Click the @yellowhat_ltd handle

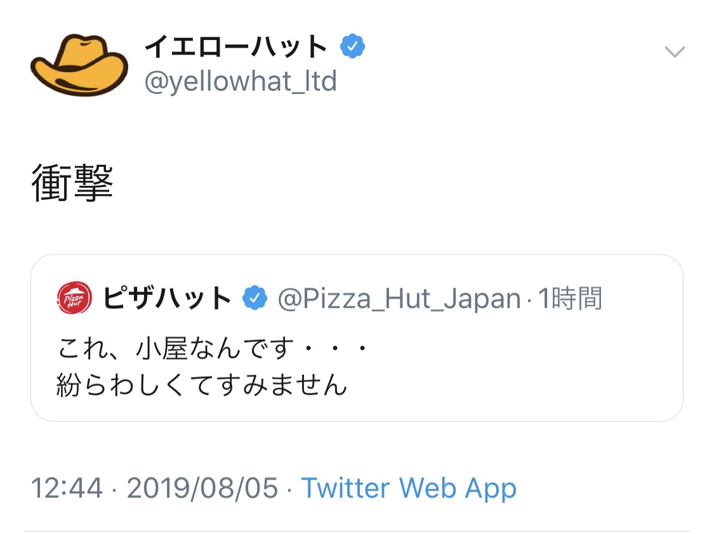tap(241, 82)
